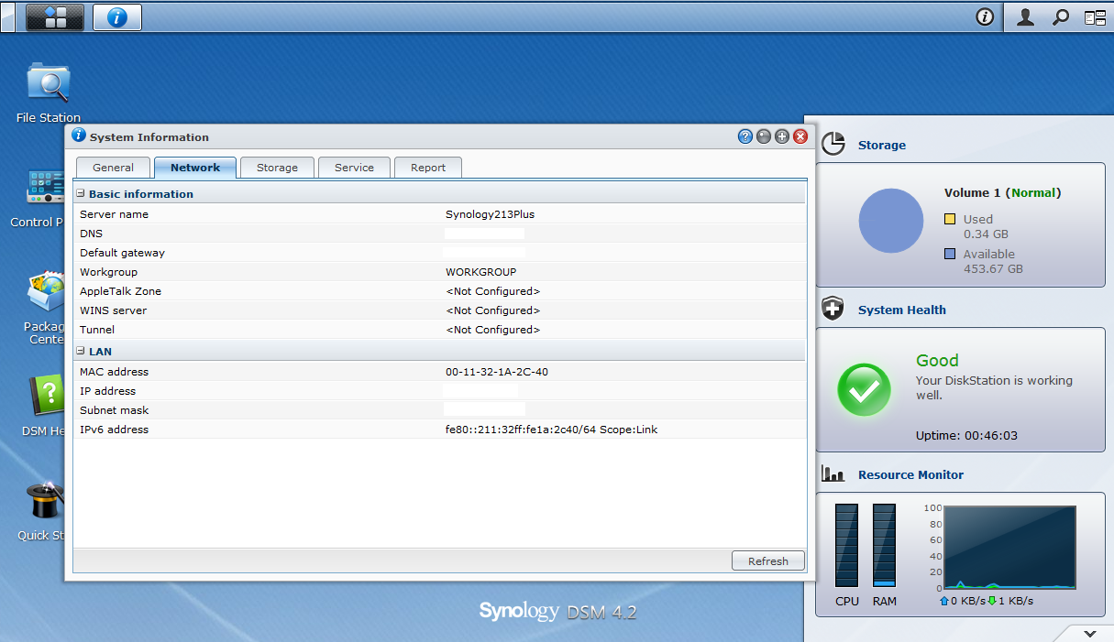This screenshot has width=1114, height=642.
Task: Launch Package Center from the desktop
Action: pos(44,308)
